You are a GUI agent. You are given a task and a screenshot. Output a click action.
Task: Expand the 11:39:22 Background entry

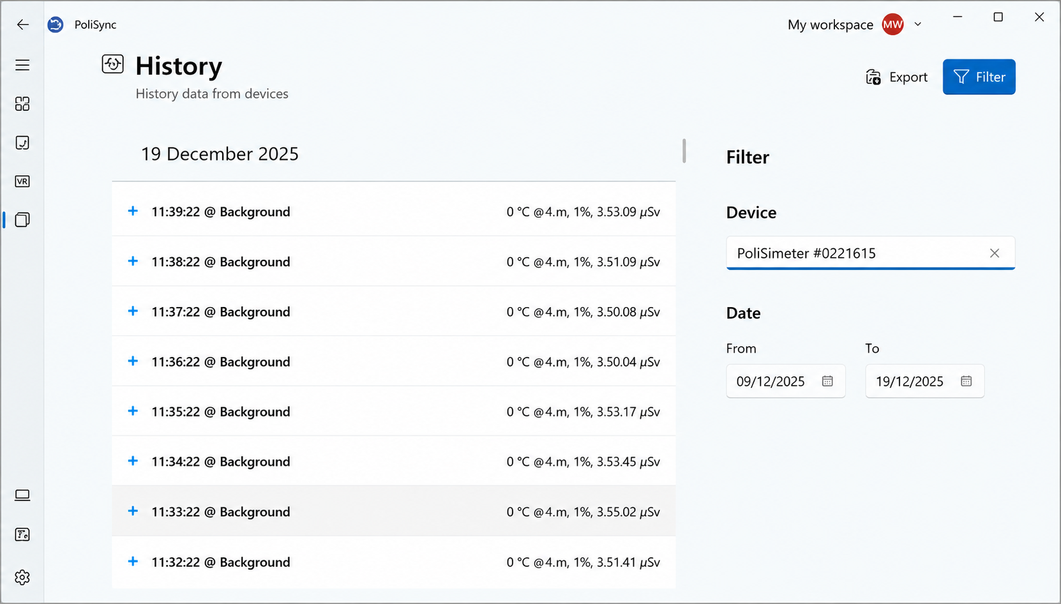click(x=133, y=211)
